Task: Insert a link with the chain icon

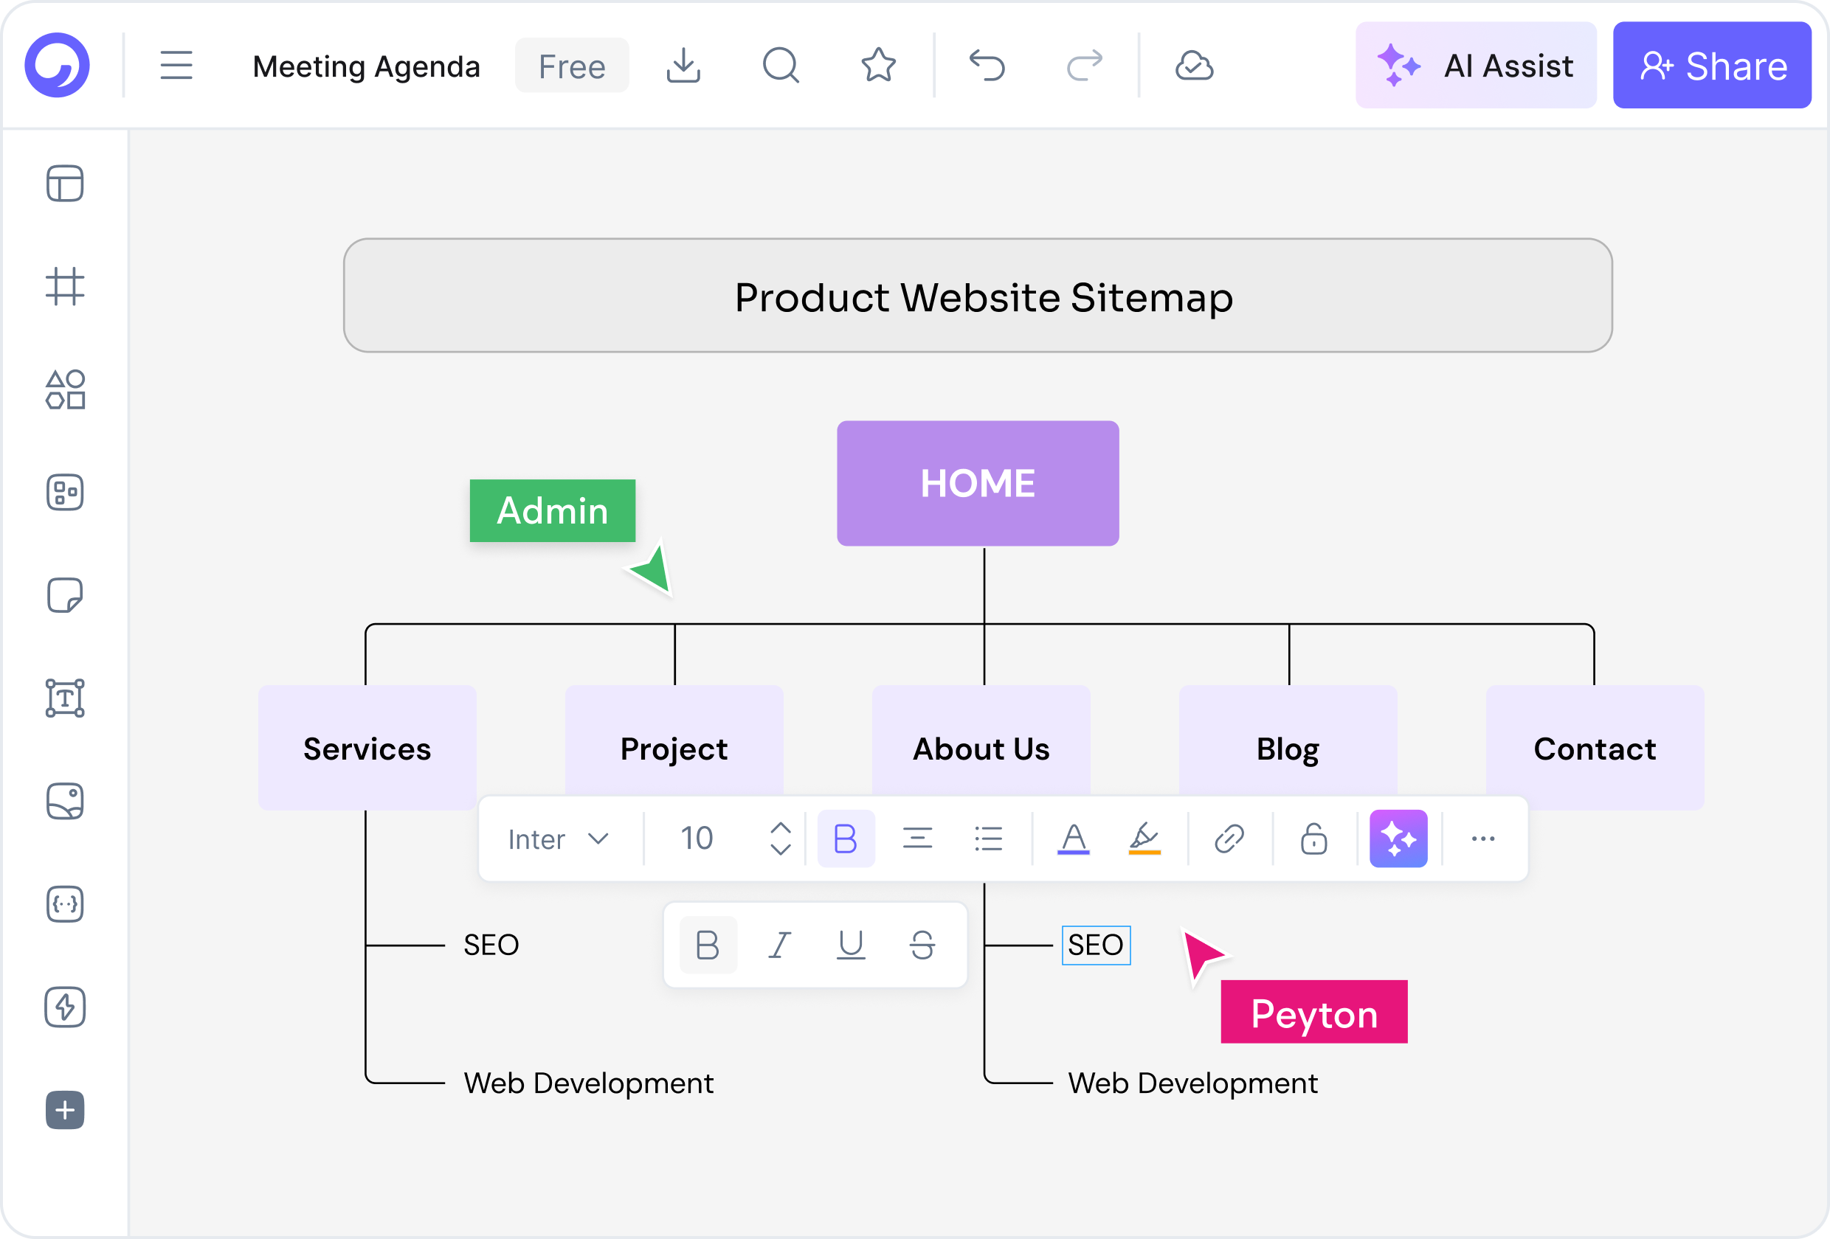Action: 1229,839
